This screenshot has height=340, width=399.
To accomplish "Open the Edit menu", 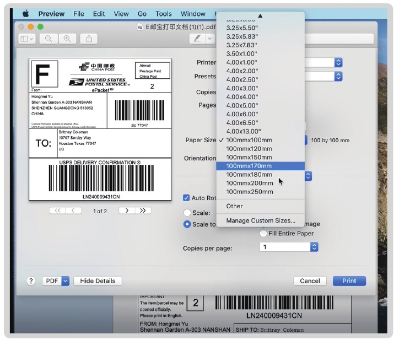I will click(x=99, y=14).
